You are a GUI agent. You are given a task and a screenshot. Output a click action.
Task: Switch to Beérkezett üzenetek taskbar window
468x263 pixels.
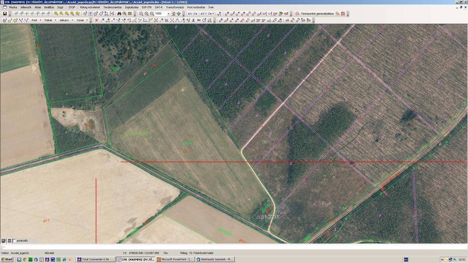point(215,259)
